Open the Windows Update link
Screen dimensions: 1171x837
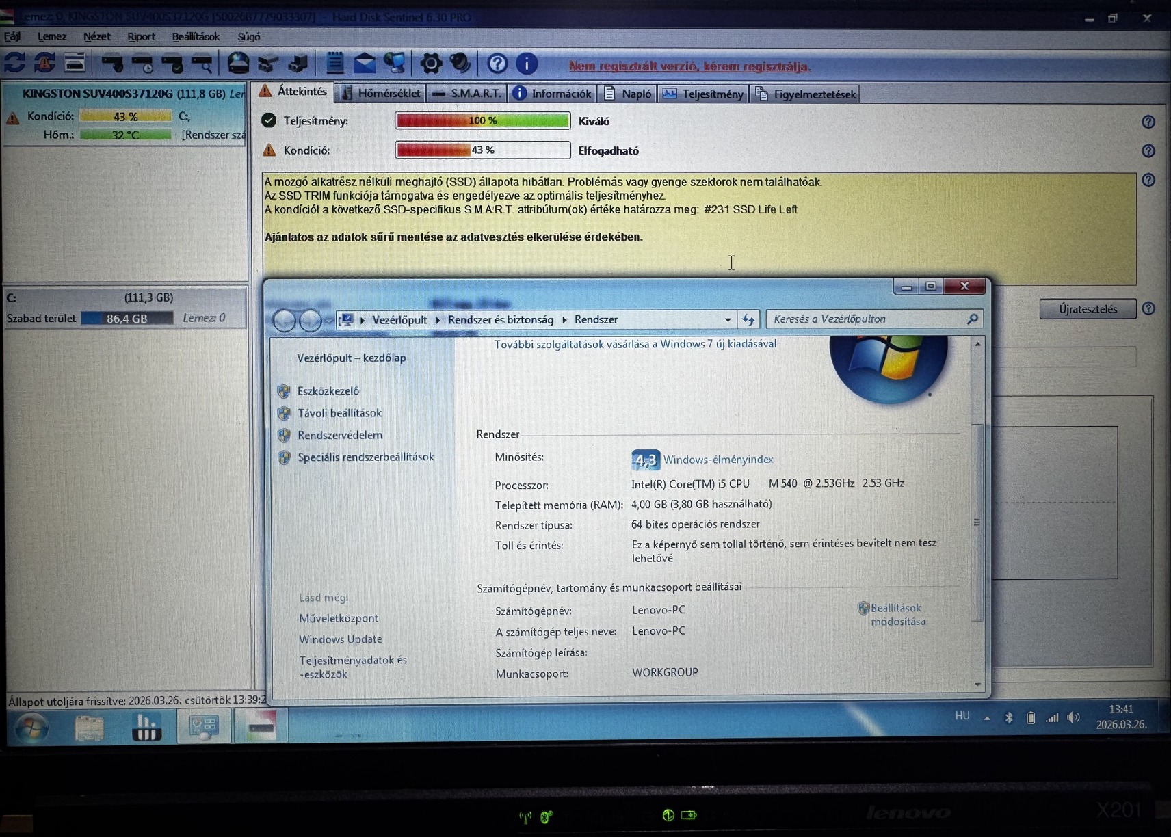point(341,639)
